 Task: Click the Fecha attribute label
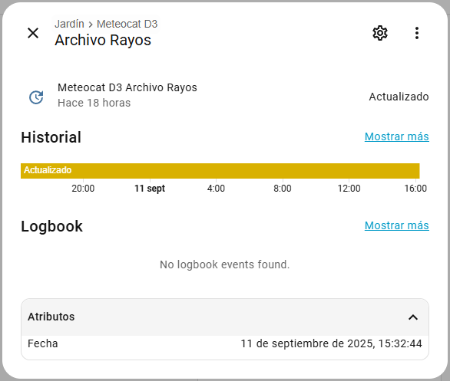click(x=43, y=343)
